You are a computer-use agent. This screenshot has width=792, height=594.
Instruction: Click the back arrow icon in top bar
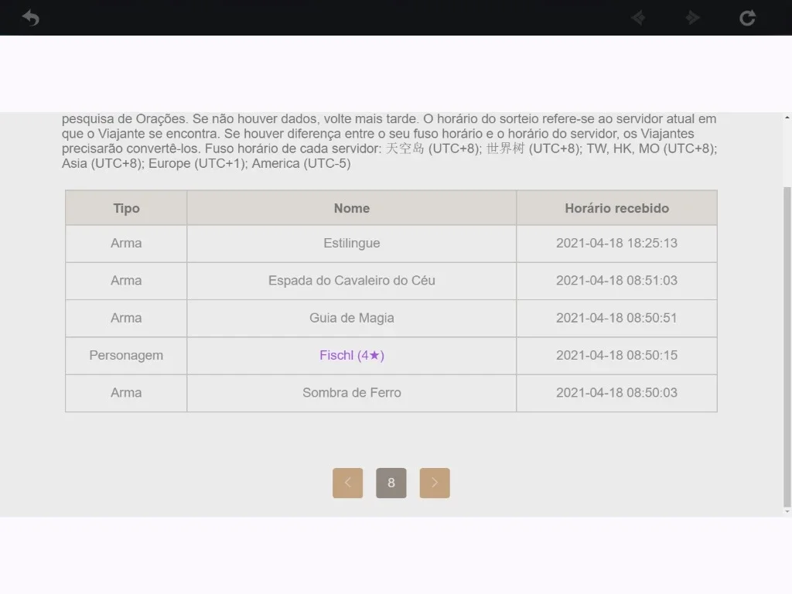pyautogui.click(x=31, y=18)
